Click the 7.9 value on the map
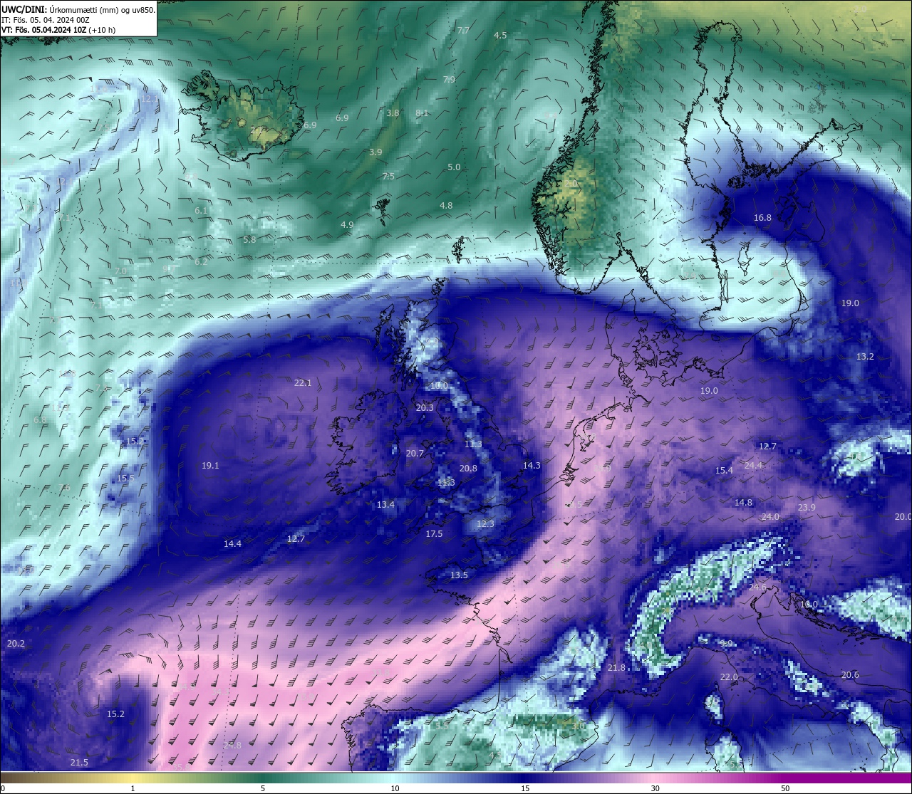The width and height of the screenshot is (912, 794). coord(449,80)
